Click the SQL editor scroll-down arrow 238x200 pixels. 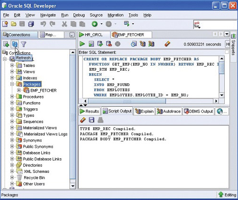tap(221, 95)
